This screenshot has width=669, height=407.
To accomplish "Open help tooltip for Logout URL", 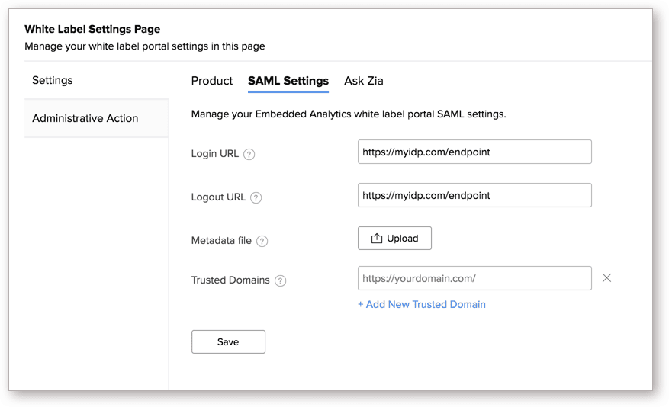I will (x=256, y=197).
